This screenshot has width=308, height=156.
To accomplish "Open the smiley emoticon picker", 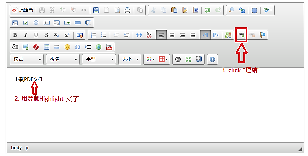I will tap(67, 47).
